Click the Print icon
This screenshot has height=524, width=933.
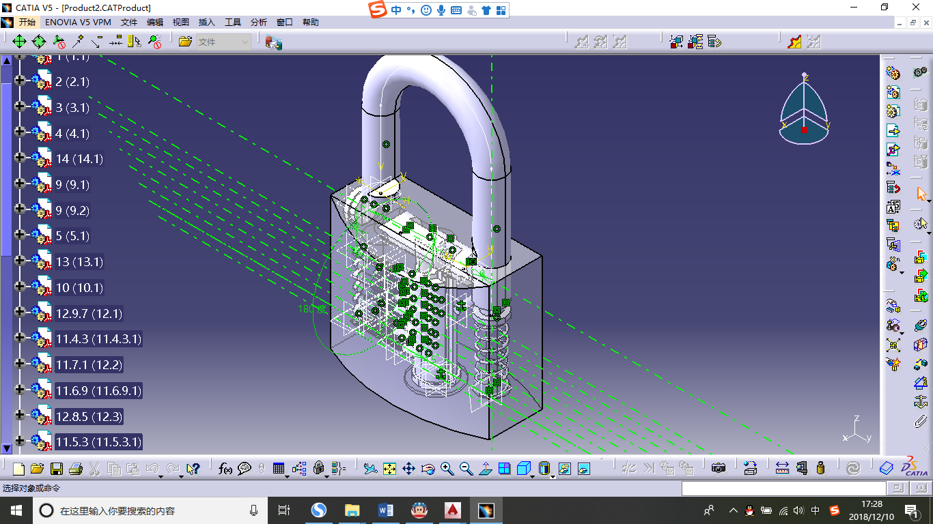75,469
